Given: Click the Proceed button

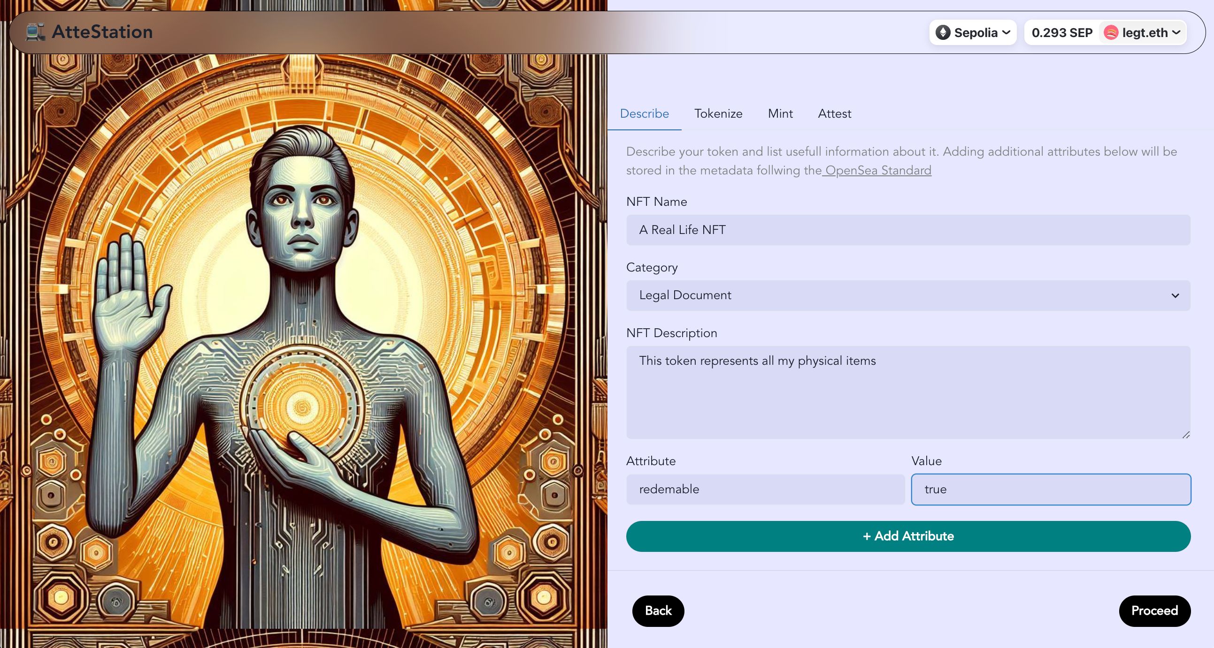Looking at the screenshot, I should [1154, 611].
